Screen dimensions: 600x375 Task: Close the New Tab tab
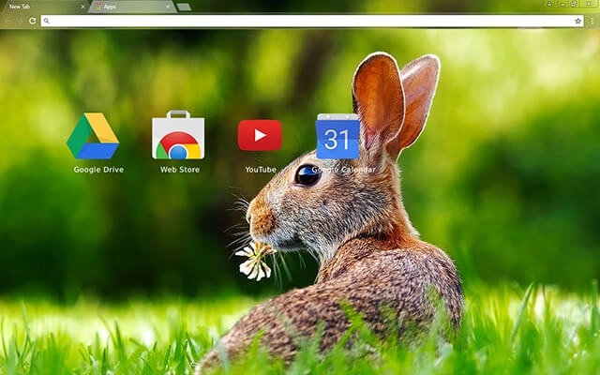pyautogui.click(x=83, y=7)
